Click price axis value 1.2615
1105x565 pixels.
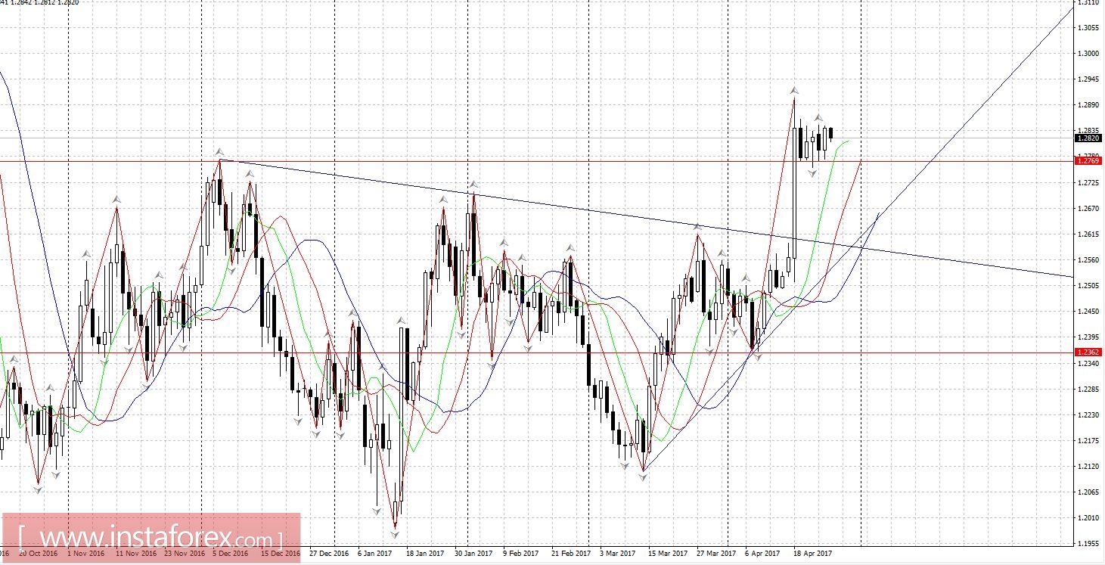point(1088,234)
